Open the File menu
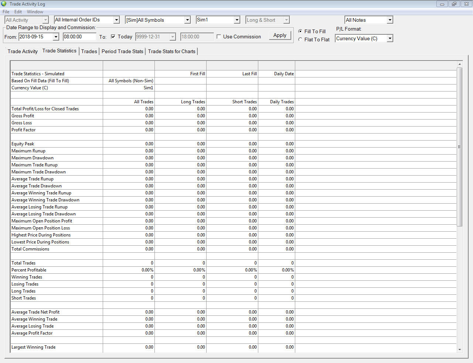This screenshot has width=473, height=363. click(6, 12)
